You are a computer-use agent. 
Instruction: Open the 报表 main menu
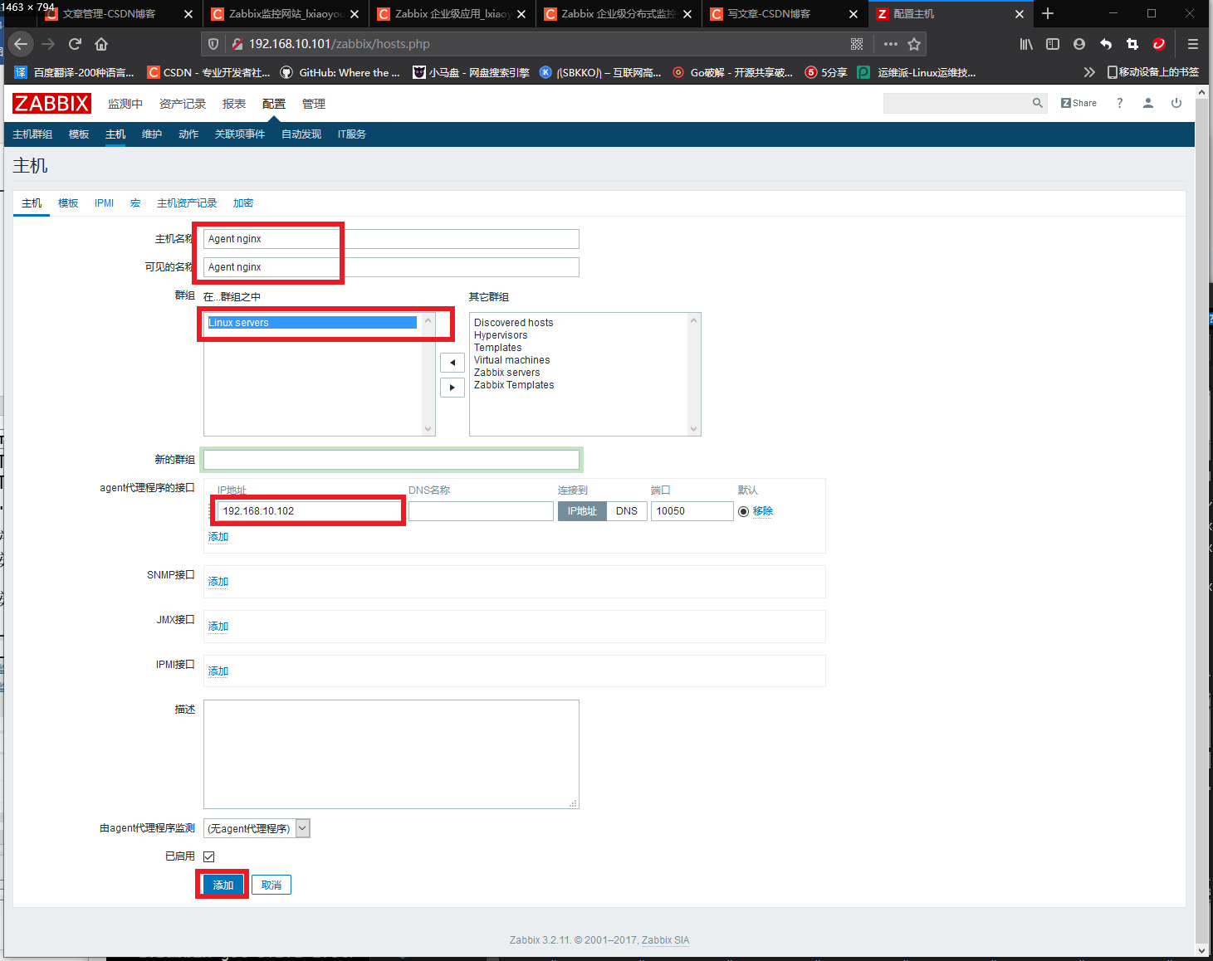pyautogui.click(x=234, y=104)
